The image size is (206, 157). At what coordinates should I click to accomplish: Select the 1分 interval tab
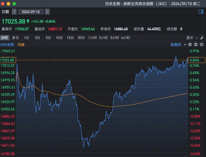tap(26, 38)
